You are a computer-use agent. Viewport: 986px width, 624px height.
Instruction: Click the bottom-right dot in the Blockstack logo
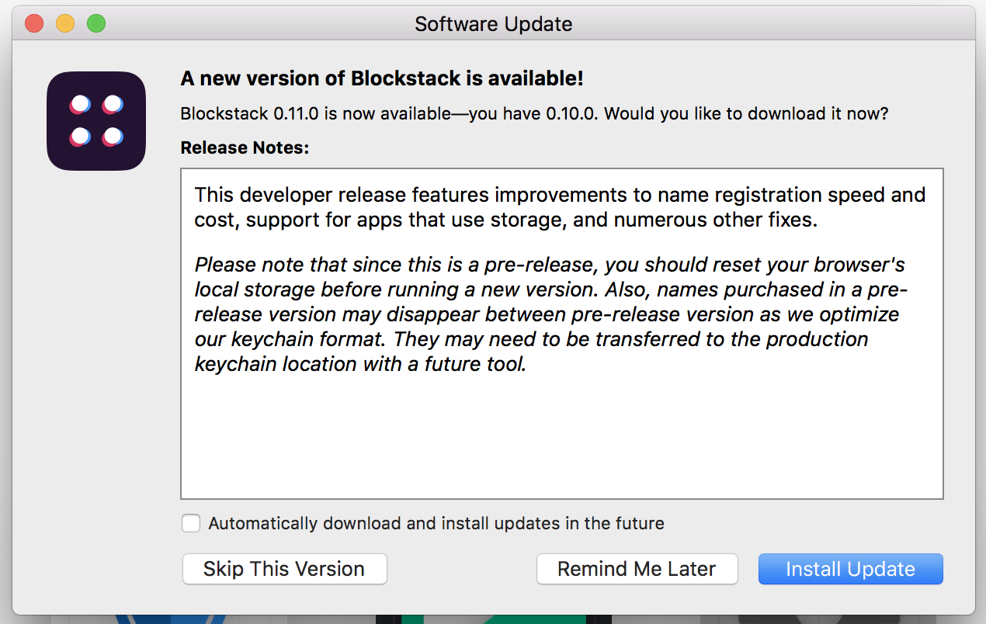pos(113,138)
